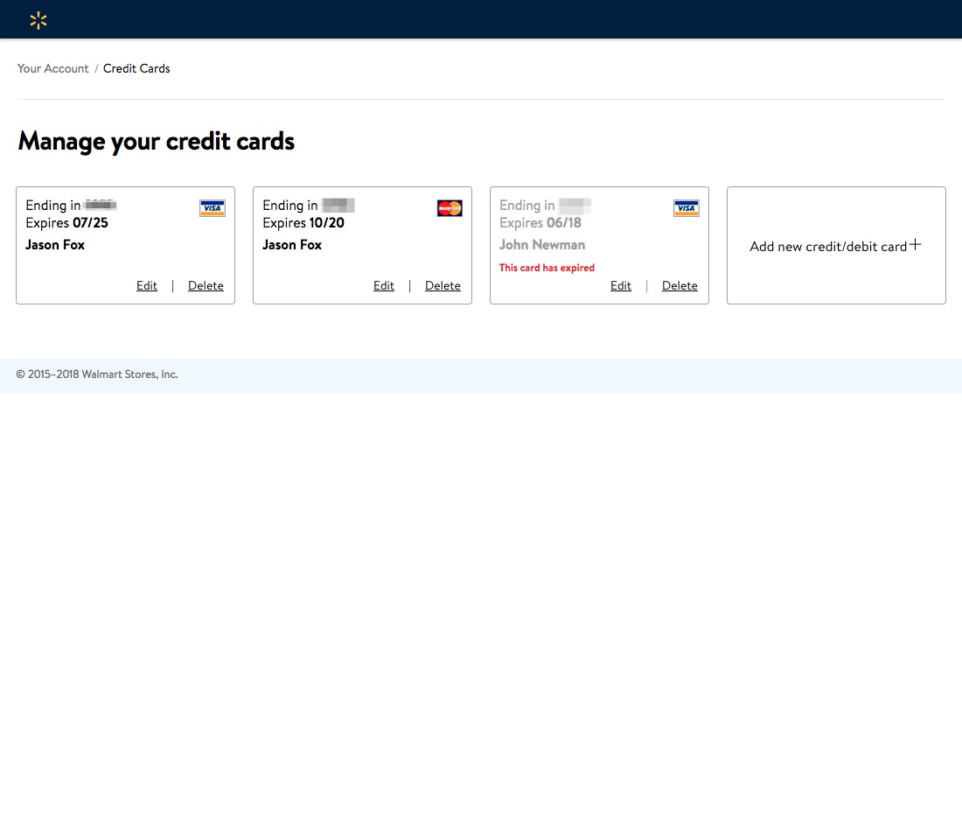Edit the Visa card expiring 07/25

click(146, 285)
